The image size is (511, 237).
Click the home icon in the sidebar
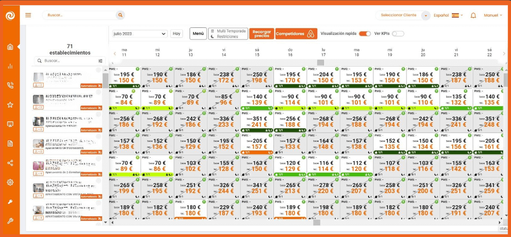point(10,47)
